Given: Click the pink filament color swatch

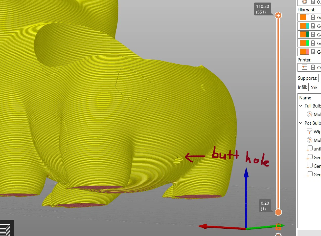Looking at the screenshot, I should (308, 52).
